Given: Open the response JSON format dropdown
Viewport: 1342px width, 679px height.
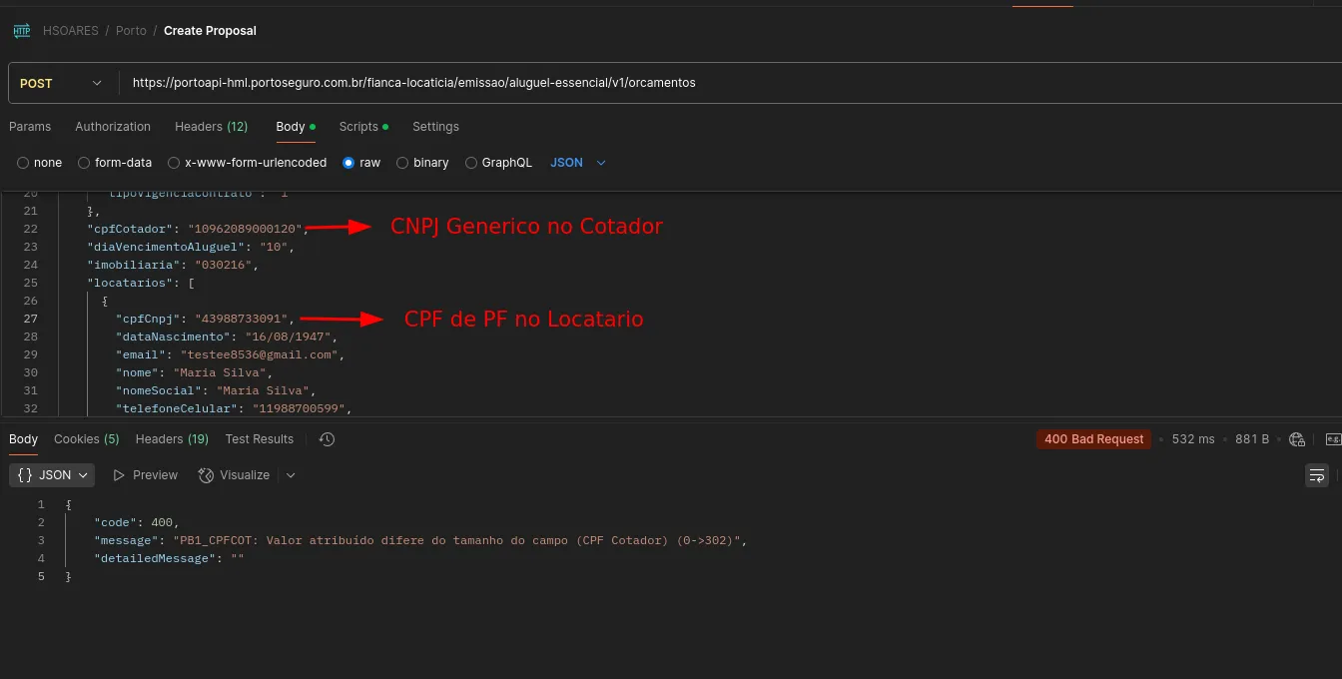Looking at the screenshot, I should pyautogui.click(x=53, y=475).
